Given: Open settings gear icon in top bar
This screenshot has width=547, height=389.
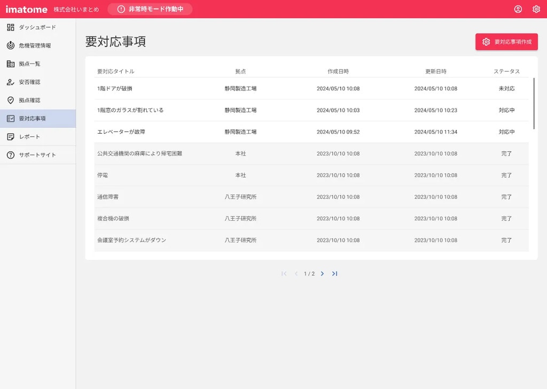Looking at the screenshot, I should 536,9.
